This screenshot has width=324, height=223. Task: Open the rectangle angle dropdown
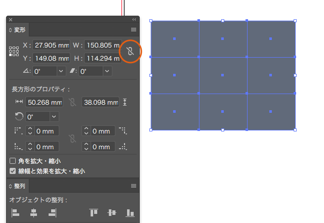pos(54,117)
